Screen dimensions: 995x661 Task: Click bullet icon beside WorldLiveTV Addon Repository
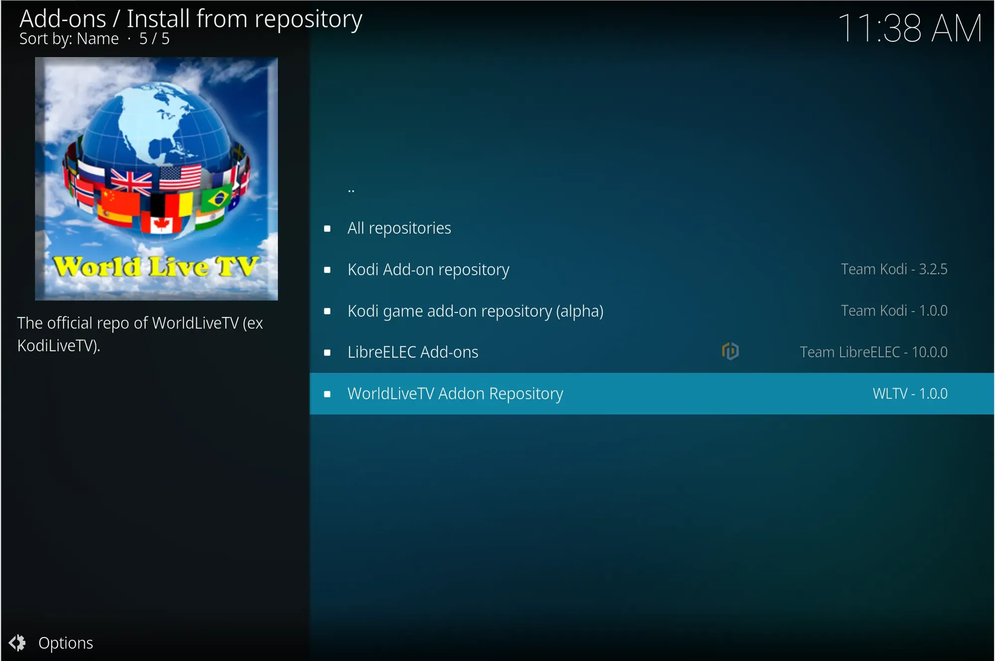[327, 394]
